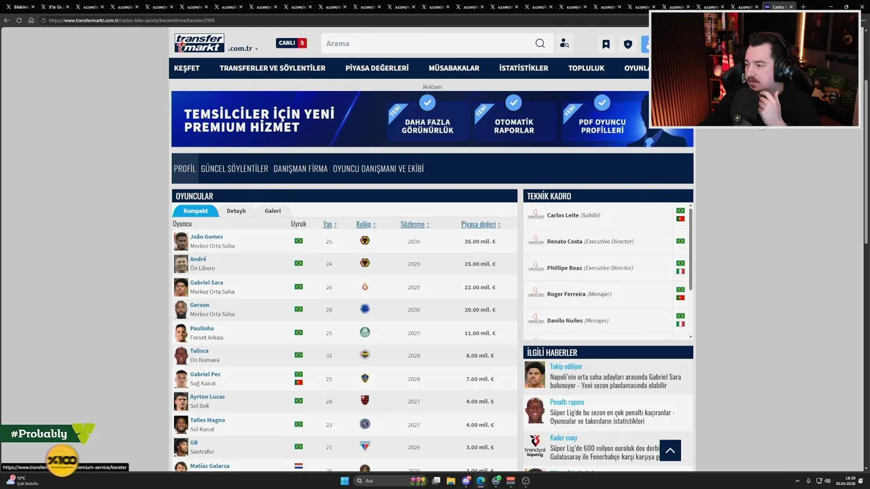Viewport: 870px width, 489px height.
Task: Open the Penaltı raporu news link
Action: coord(567,402)
